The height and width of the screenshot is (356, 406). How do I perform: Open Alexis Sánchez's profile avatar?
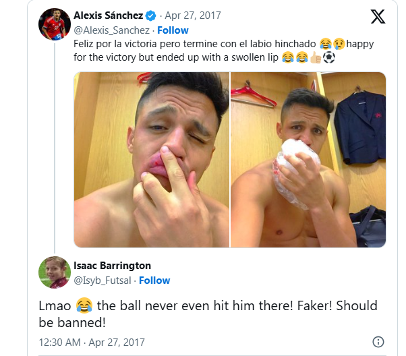click(x=54, y=24)
